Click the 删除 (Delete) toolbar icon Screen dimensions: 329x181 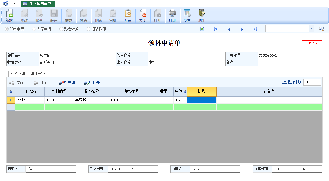tap(98, 16)
